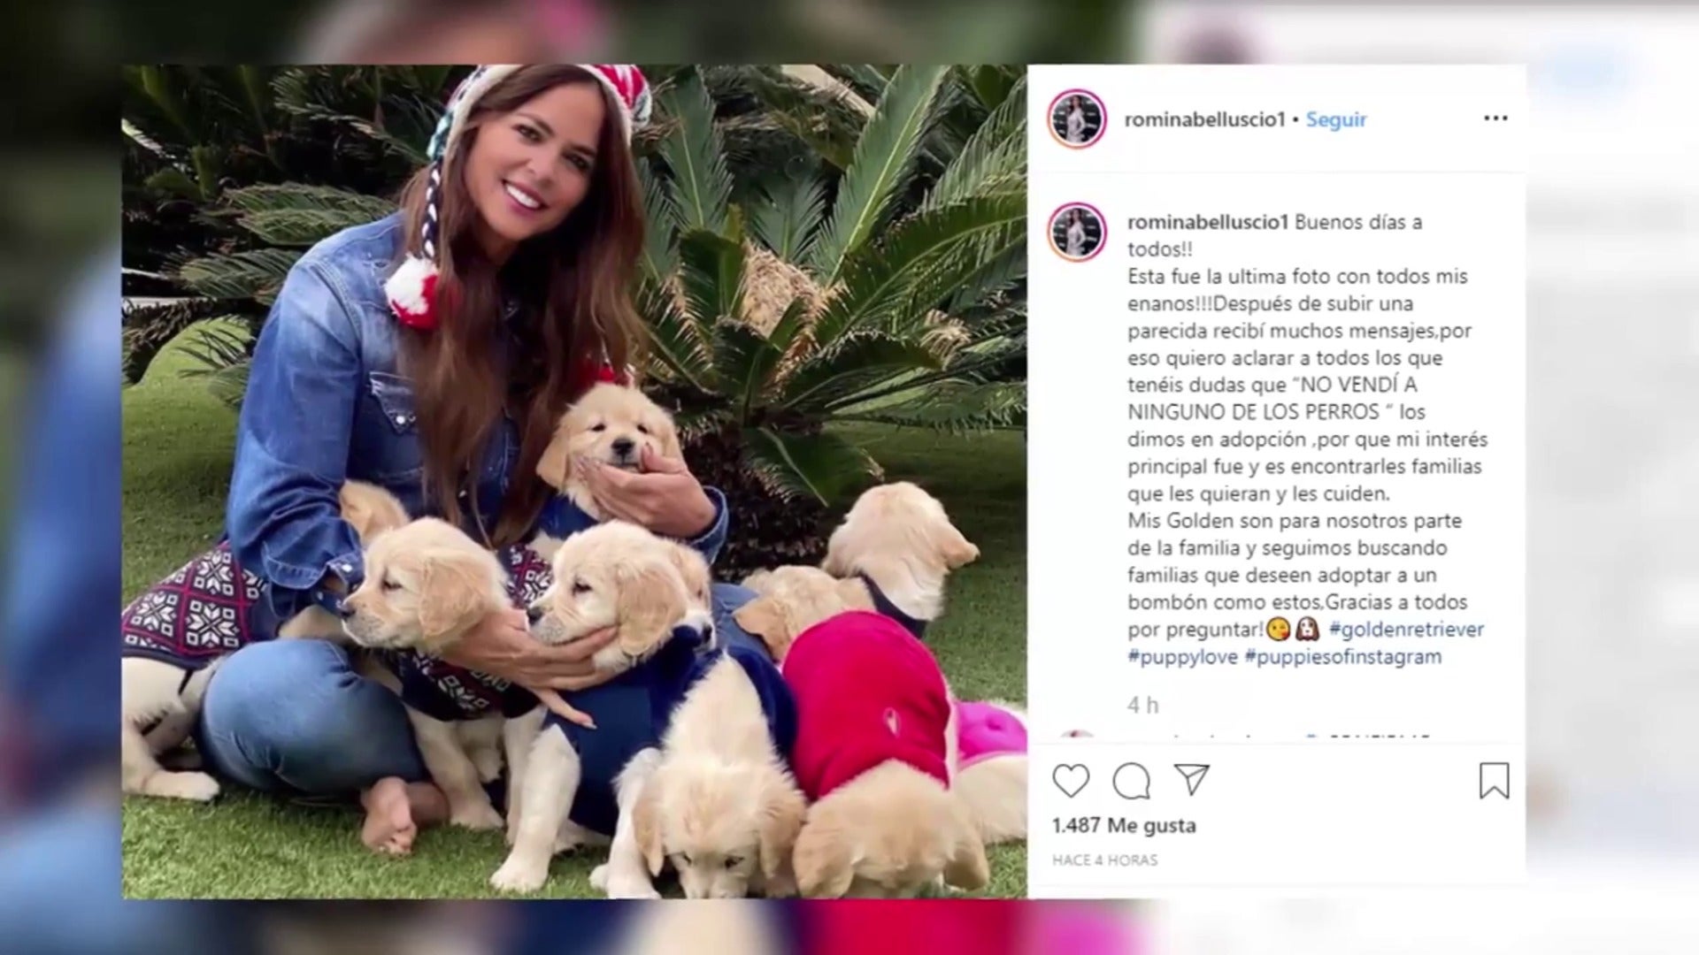Save the post with the bookmark icon
1699x955 pixels.
click(x=1494, y=781)
